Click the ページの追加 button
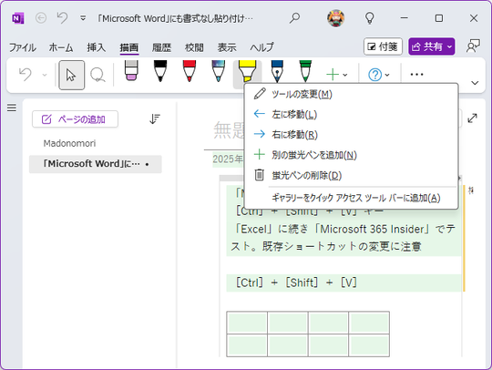 click(75, 119)
